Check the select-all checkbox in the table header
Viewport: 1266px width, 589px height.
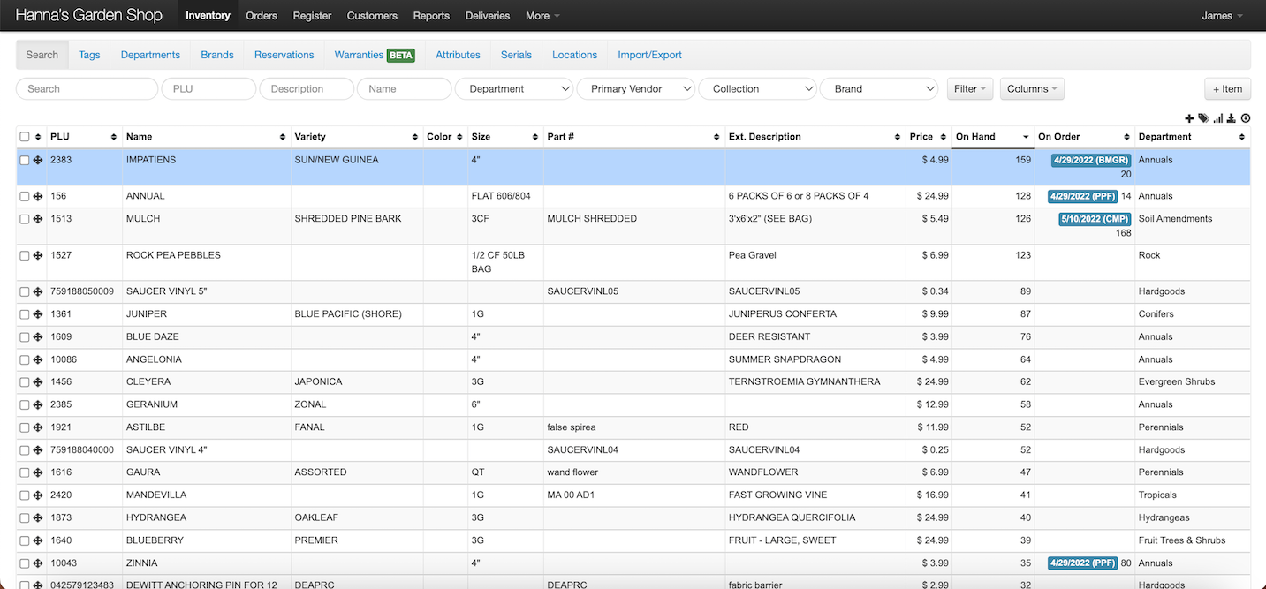(x=25, y=137)
